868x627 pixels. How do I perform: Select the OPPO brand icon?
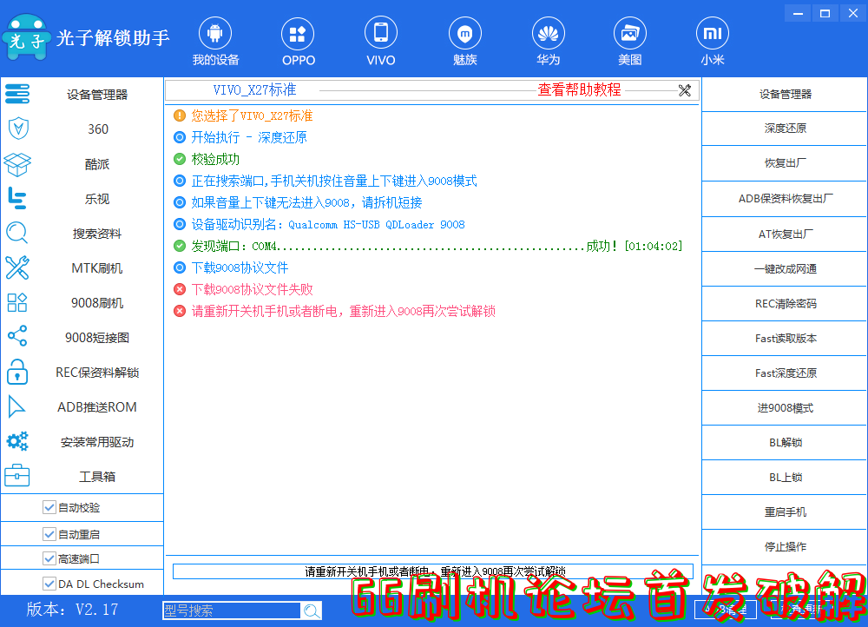pos(298,34)
